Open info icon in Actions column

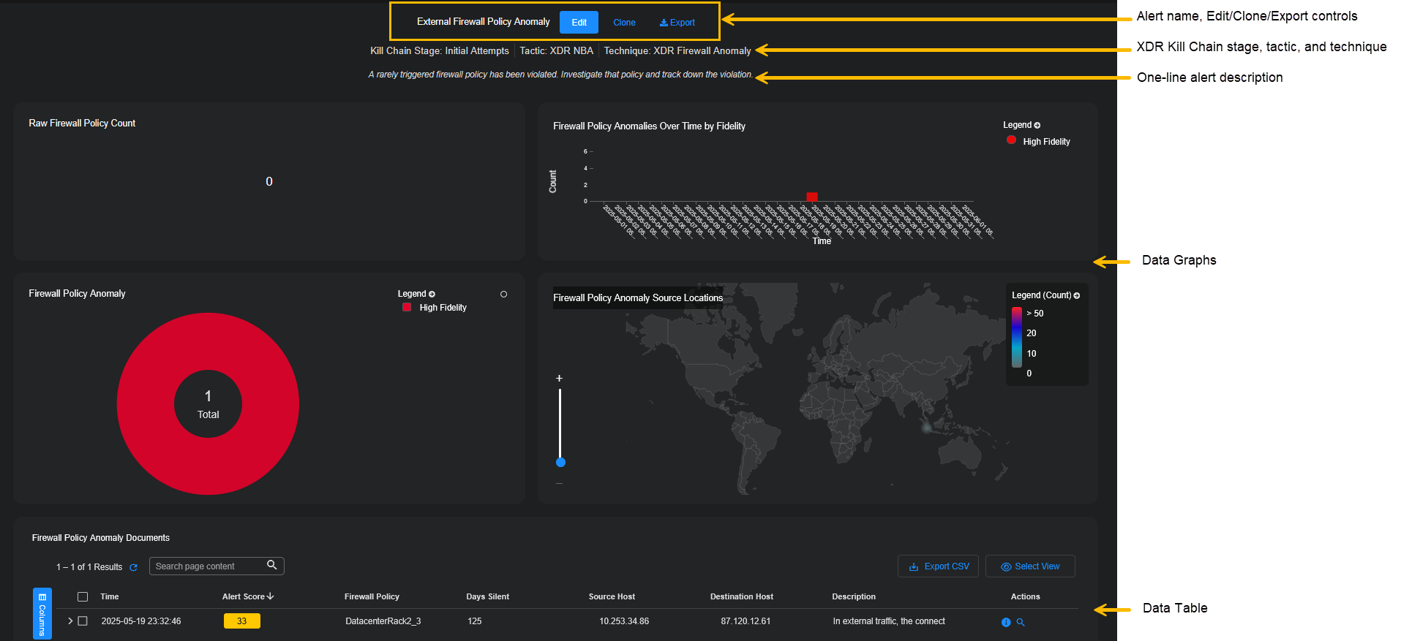click(1006, 622)
